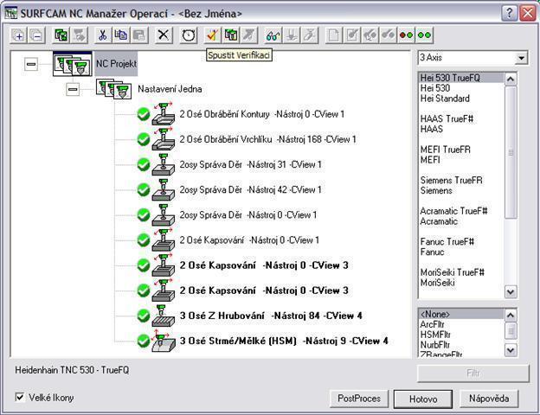Toggle the Velké Ikony checkbox
Image resolution: width=540 pixels, height=415 pixels.
20,397
